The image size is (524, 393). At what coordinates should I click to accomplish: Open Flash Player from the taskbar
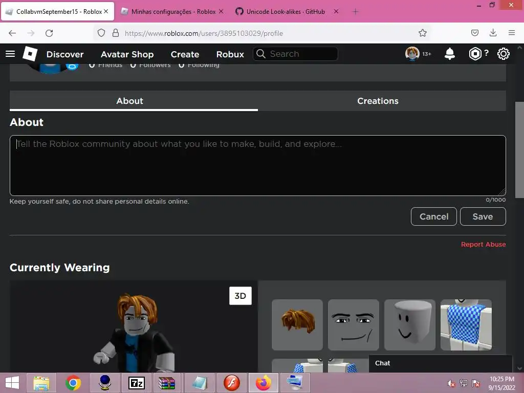click(232, 383)
